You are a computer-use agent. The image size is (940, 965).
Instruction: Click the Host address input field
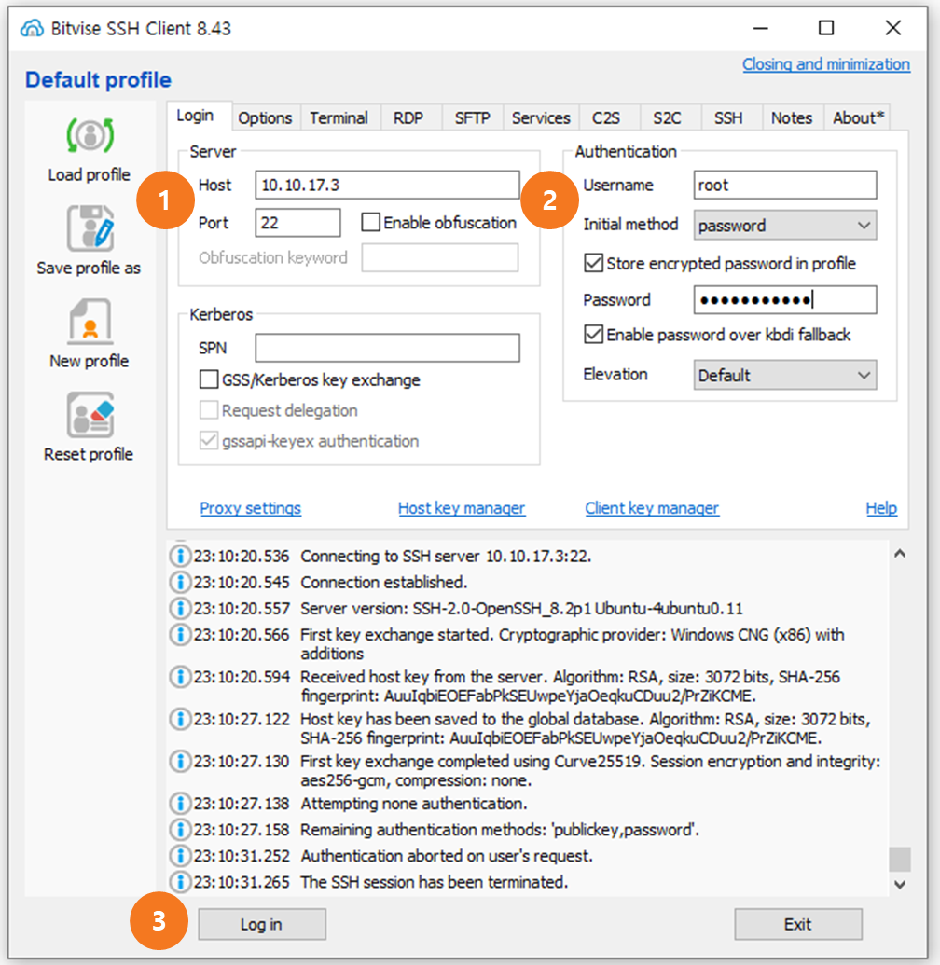click(387, 186)
